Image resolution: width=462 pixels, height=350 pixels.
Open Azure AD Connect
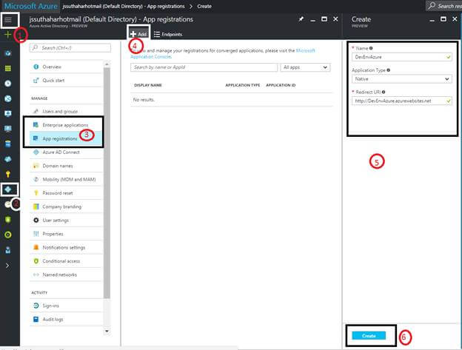66,152
